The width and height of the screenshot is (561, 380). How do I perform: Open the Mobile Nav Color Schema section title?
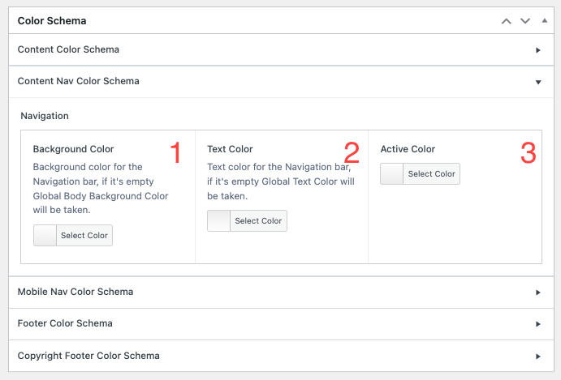point(76,291)
